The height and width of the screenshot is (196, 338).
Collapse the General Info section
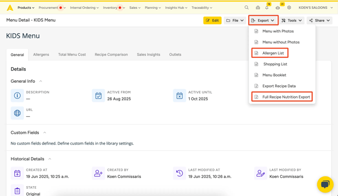pos(41,81)
